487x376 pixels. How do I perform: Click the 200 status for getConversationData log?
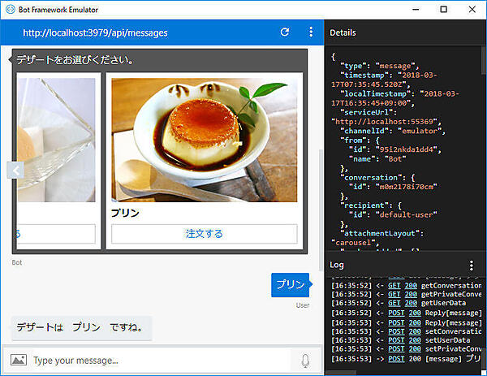pos(411,285)
